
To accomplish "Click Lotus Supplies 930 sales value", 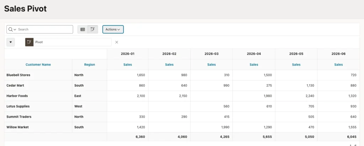I will (353, 106).
